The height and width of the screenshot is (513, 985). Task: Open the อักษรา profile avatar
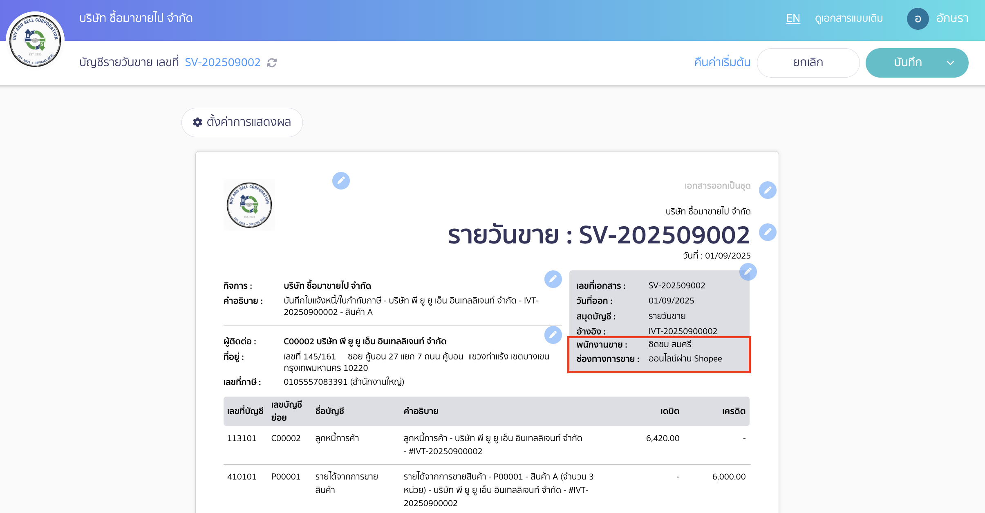[918, 18]
